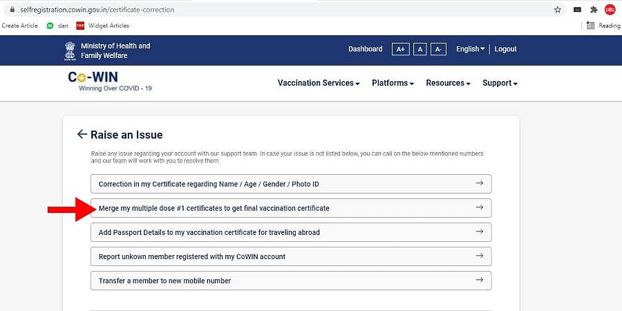Open the Support menu

point(500,83)
